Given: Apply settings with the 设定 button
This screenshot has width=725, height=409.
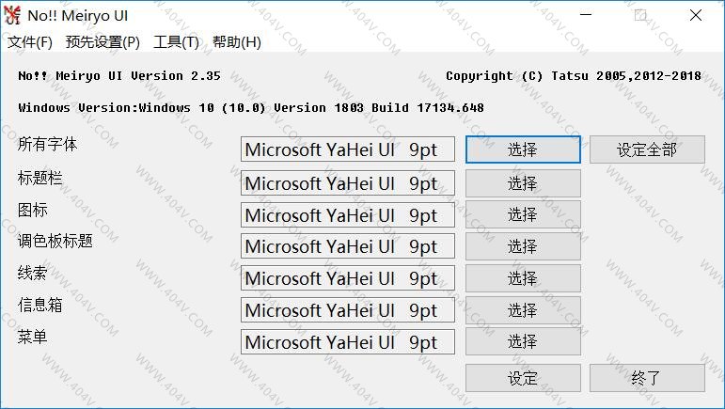Looking at the screenshot, I should (x=523, y=378).
